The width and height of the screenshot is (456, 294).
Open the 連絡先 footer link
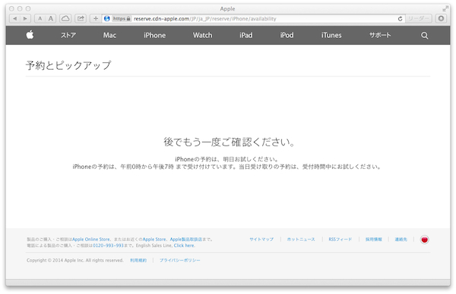pos(401,239)
